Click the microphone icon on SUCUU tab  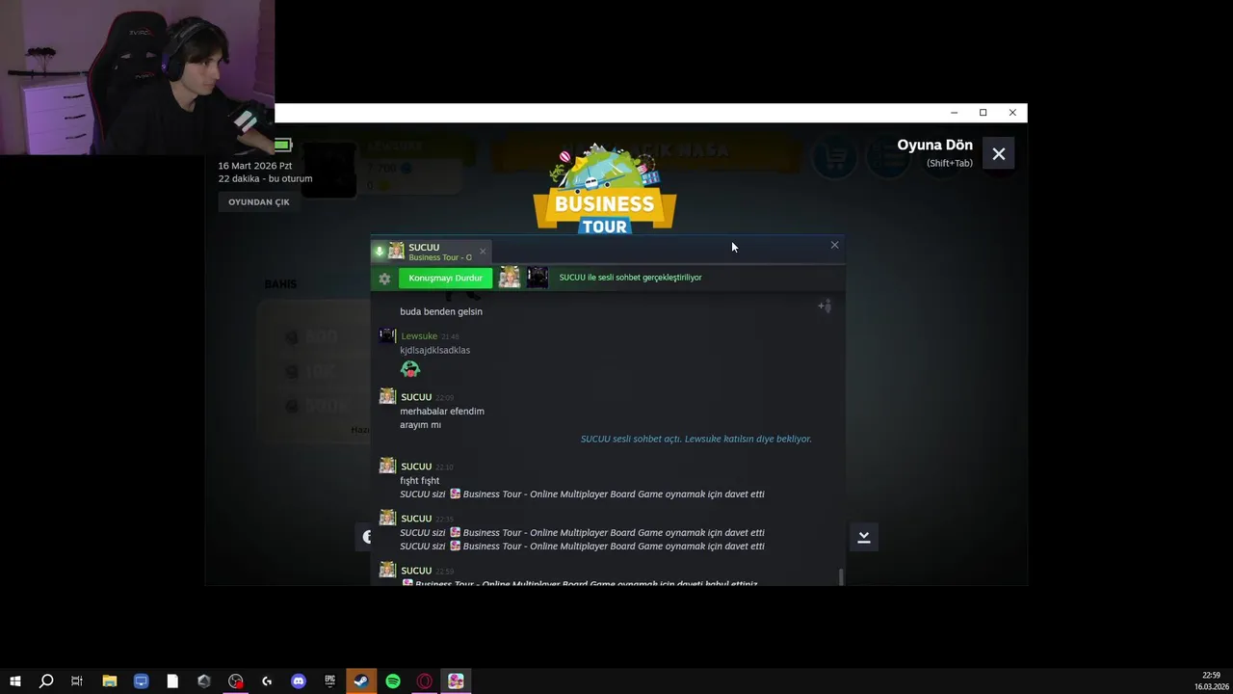click(380, 252)
